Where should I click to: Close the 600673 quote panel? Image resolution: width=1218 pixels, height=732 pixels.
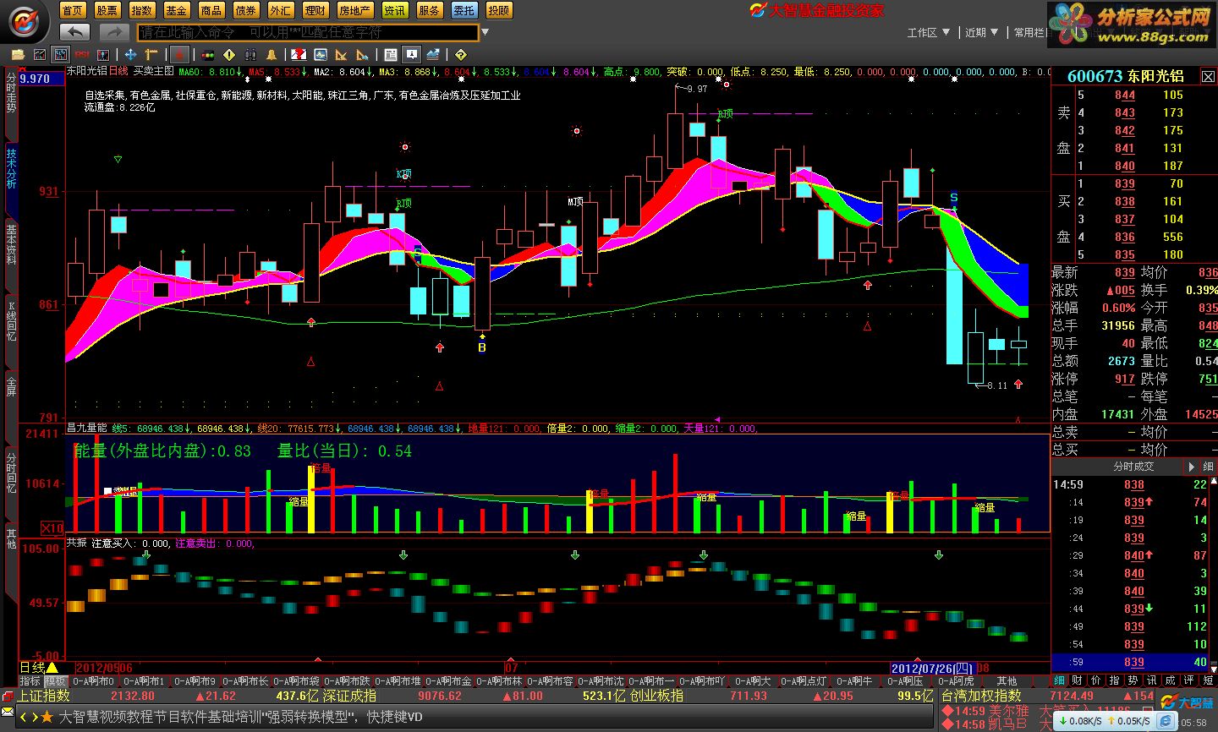pos(1208,77)
